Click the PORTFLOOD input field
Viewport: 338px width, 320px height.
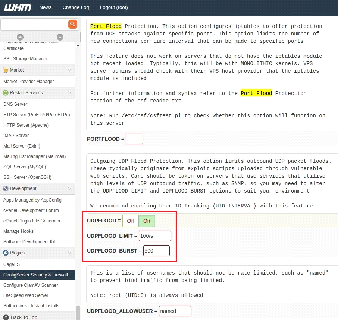[135, 139]
